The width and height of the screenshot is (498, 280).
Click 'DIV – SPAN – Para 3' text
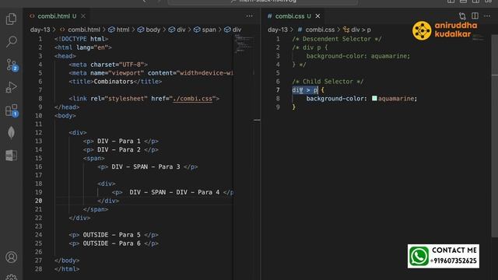(146, 166)
